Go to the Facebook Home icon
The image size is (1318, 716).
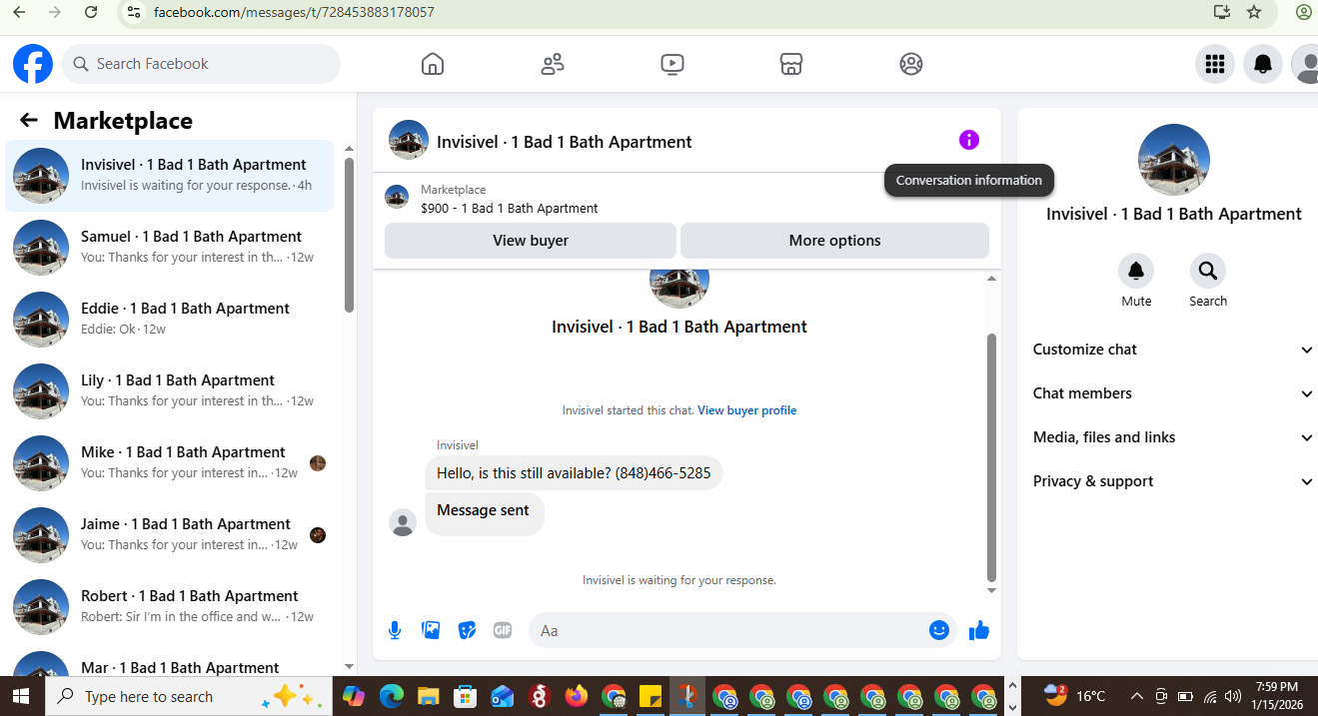pos(433,64)
